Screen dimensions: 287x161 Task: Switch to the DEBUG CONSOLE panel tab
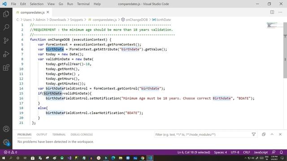pyautogui.click(x=82, y=135)
